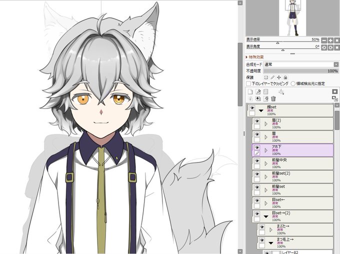Select 領域検出元に指定 radio option

tap(293, 83)
